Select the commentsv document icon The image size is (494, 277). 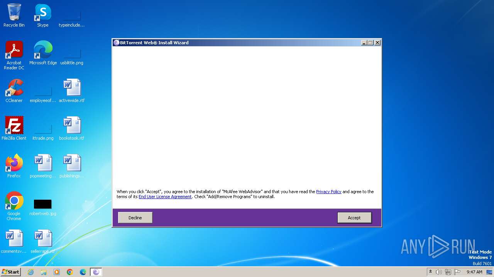pyautogui.click(x=14, y=242)
